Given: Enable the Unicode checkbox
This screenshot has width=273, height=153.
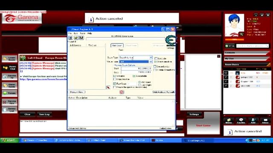Looking at the screenshot, I should pos(156,59).
